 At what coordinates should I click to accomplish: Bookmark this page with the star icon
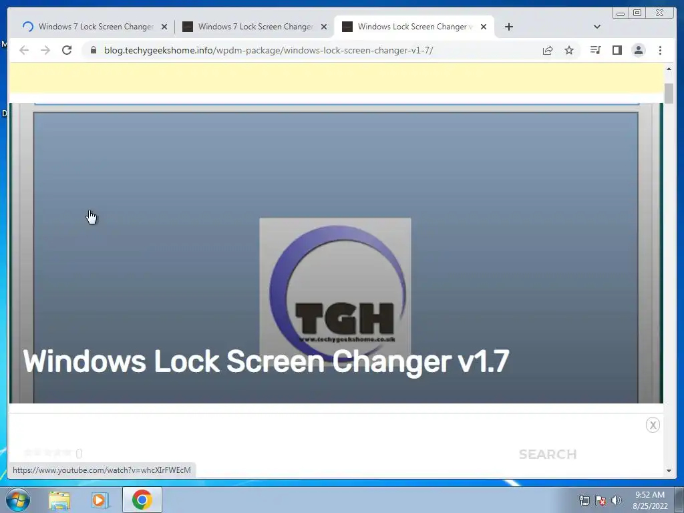coord(569,50)
